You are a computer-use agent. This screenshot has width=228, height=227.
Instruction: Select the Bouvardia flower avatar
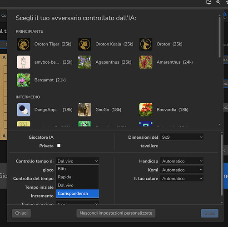[146, 110]
